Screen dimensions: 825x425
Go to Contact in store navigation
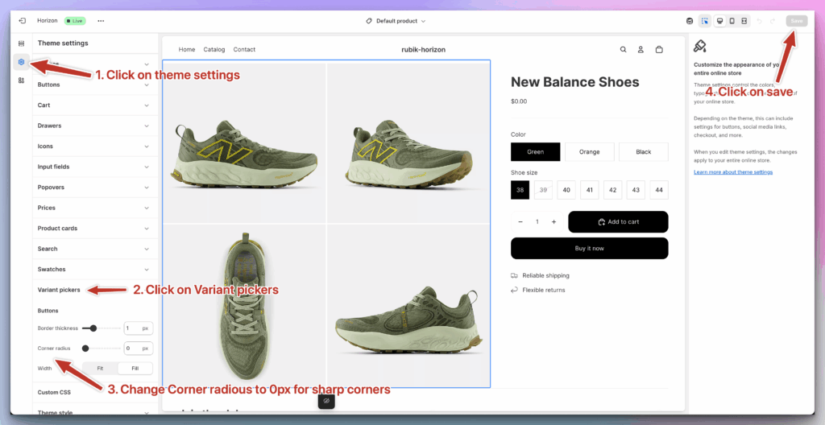point(244,49)
